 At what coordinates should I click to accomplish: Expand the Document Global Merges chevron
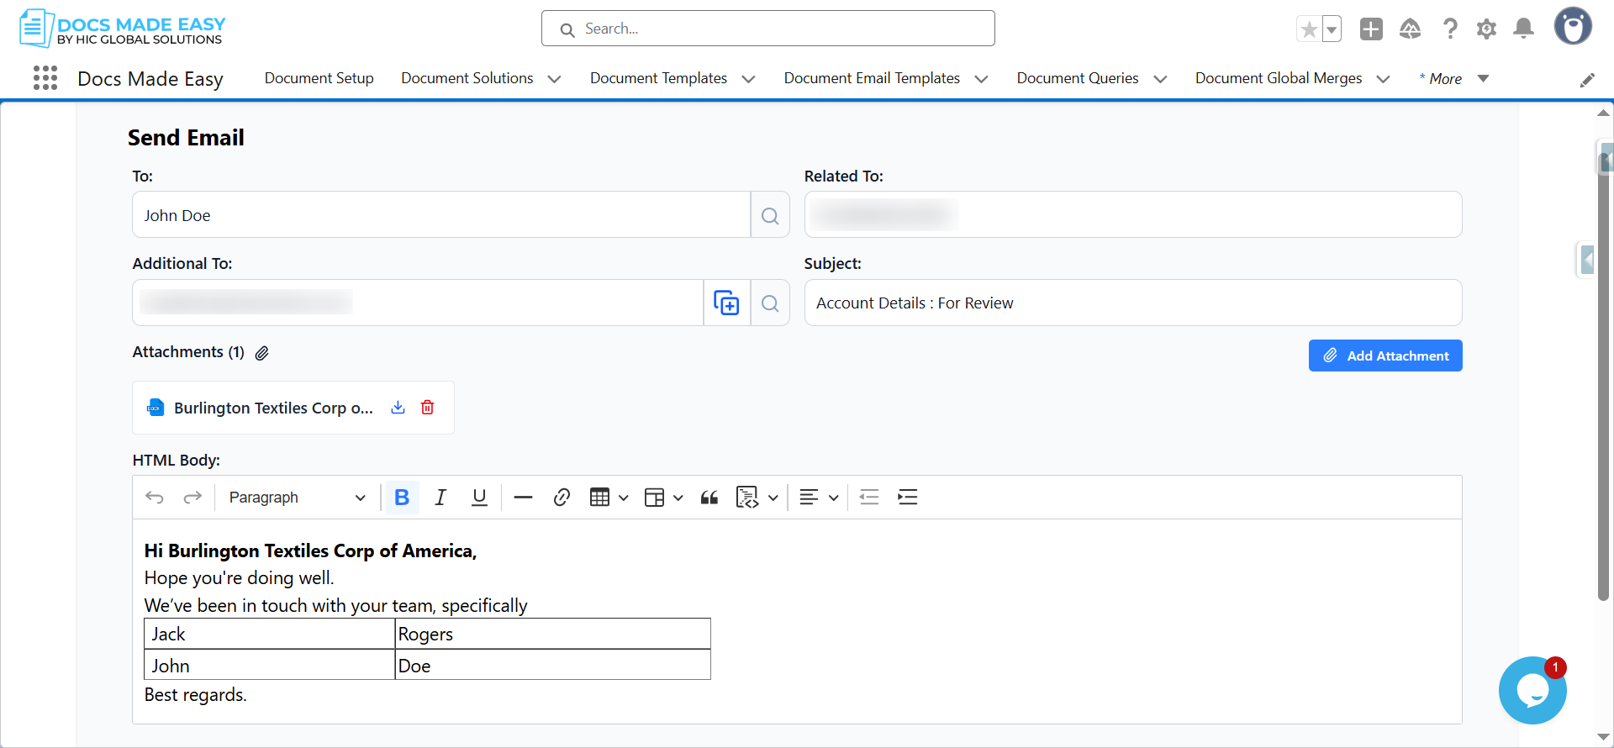[x=1384, y=79]
